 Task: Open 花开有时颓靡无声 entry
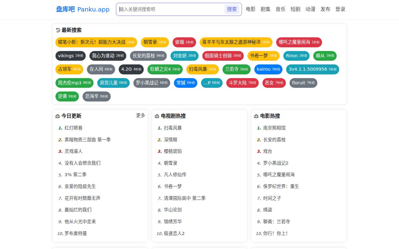83,198
